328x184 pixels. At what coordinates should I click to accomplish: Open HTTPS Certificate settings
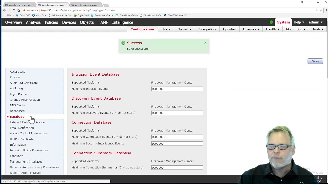(22, 139)
